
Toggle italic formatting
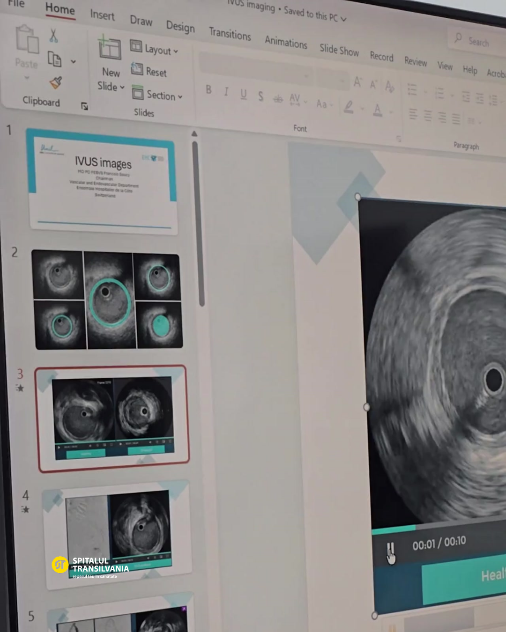(226, 92)
